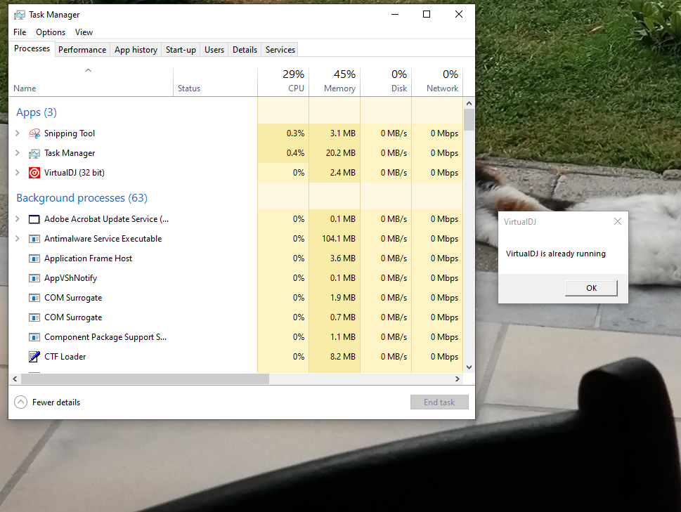
Task: Select the first COM Surrogate row icon
Action: pyautogui.click(x=34, y=298)
